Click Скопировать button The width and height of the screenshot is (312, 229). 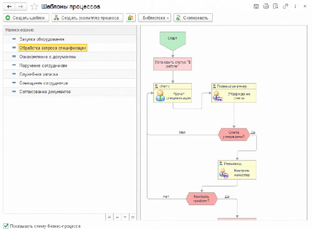coord(193,18)
